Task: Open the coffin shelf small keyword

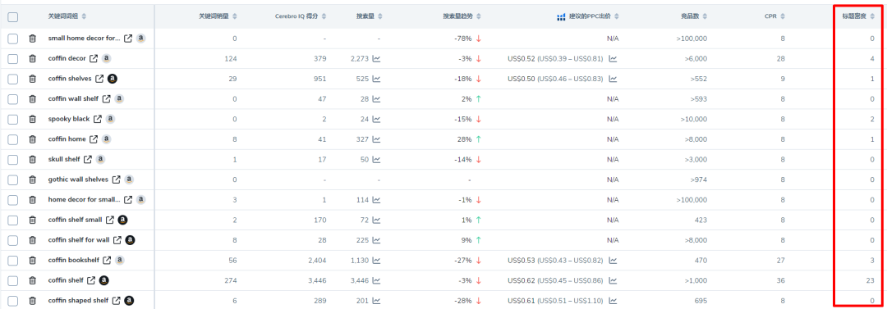Action: tap(76, 220)
